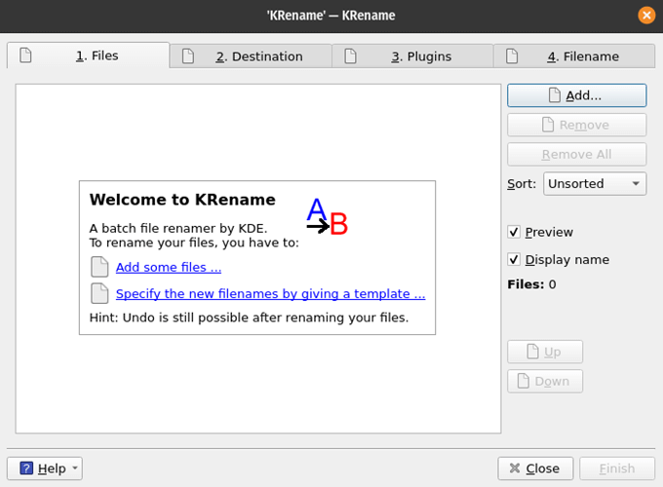Click the document icon on the Remove button
This screenshot has height=487, width=663.
[548, 125]
